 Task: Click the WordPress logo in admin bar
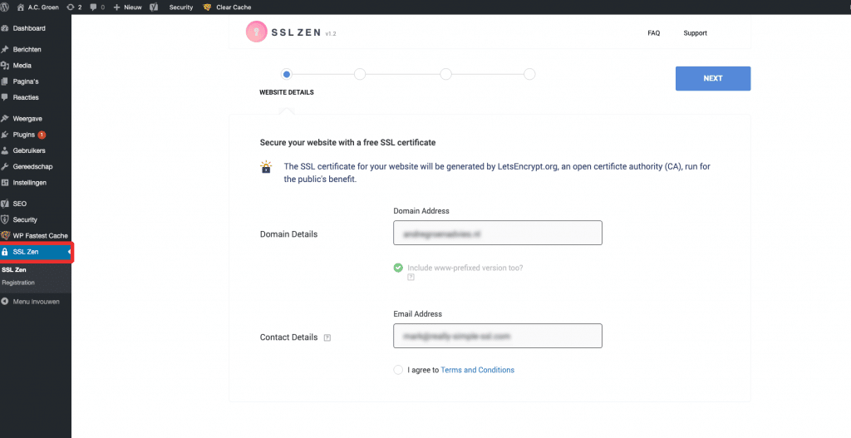(x=5, y=7)
